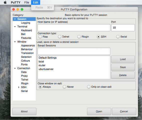Screen dimensions: 142x120
Task: Open the Serial category in tree
Action: pyautogui.click(x=24, y=91)
